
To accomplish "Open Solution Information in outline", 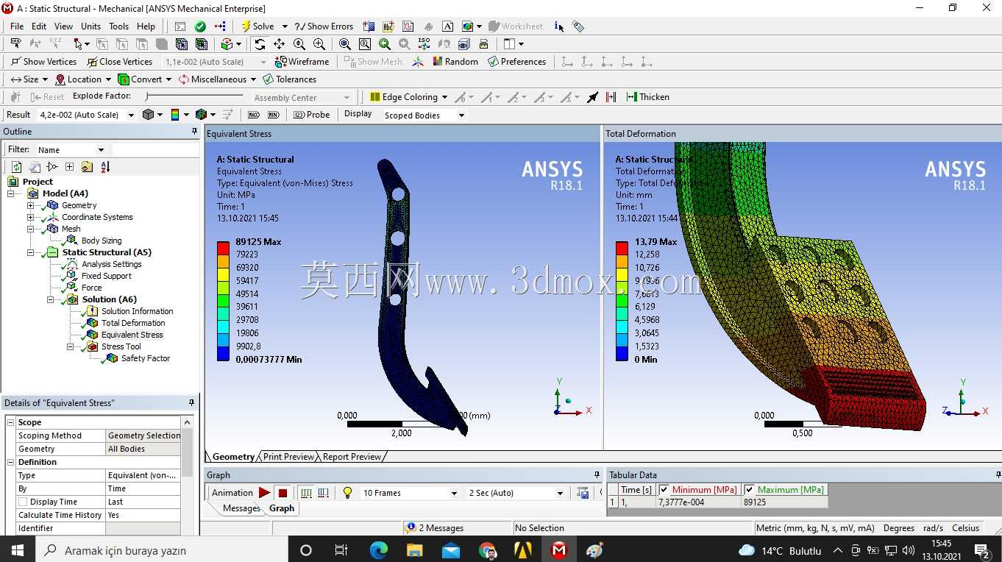I will [137, 311].
